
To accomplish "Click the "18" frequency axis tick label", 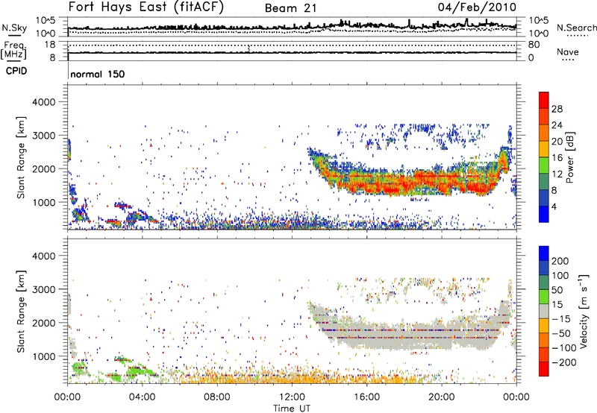I will [50, 45].
